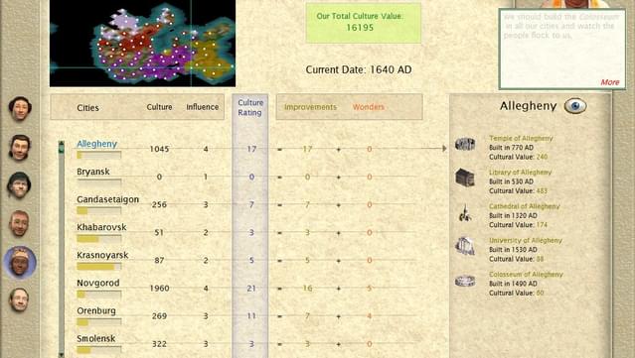Click Krasnoyarsk's culture progress bar

[x=98, y=267]
